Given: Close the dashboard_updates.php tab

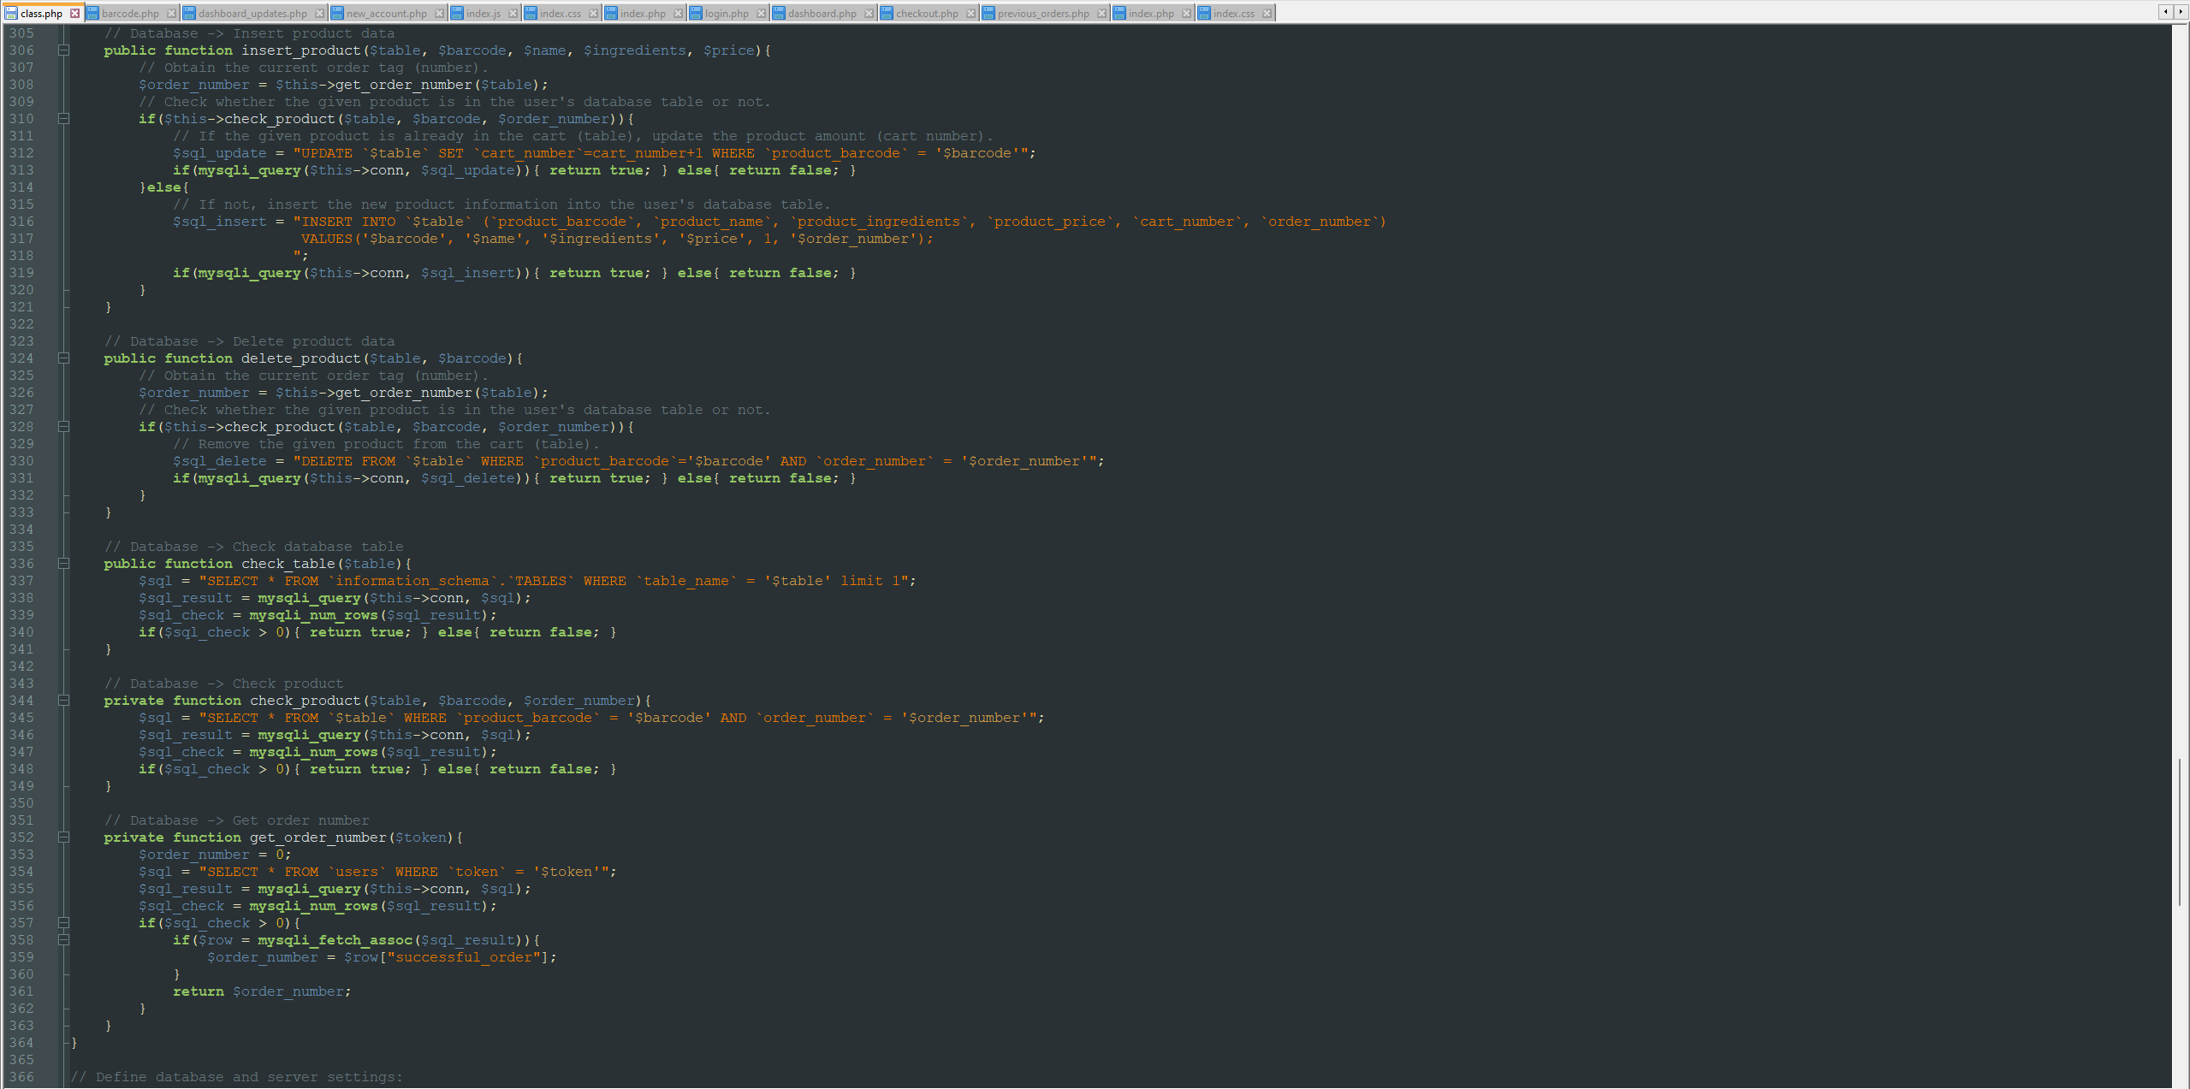Looking at the screenshot, I should [x=320, y=13].
